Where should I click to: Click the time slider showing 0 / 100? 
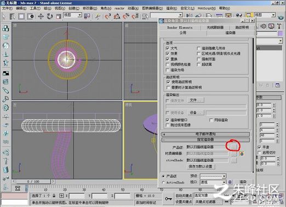[33, 182]
